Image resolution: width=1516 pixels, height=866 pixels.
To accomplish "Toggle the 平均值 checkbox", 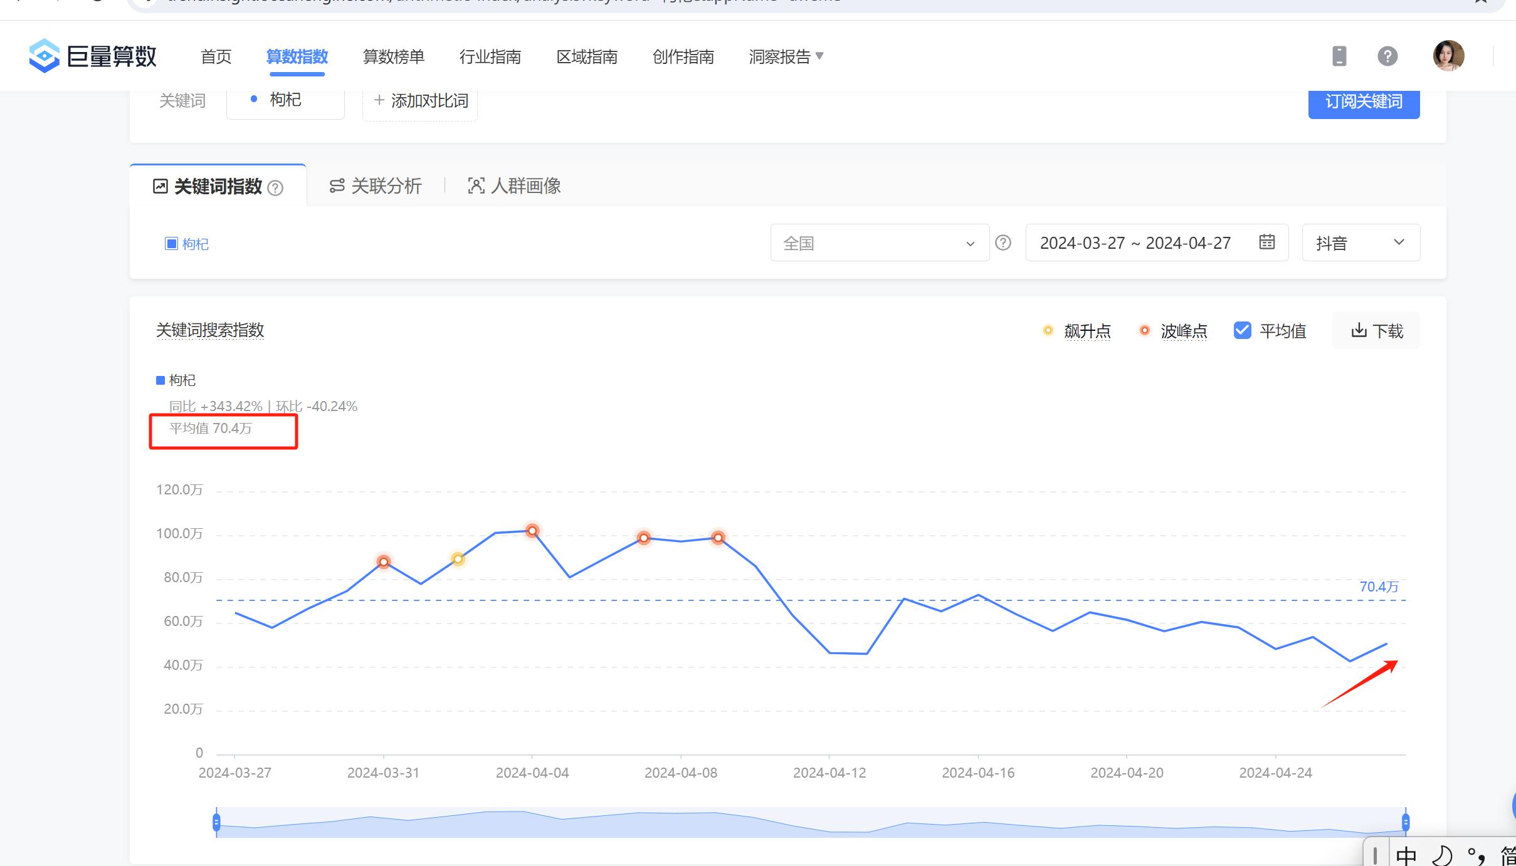I will click(x=1243, y=330).
